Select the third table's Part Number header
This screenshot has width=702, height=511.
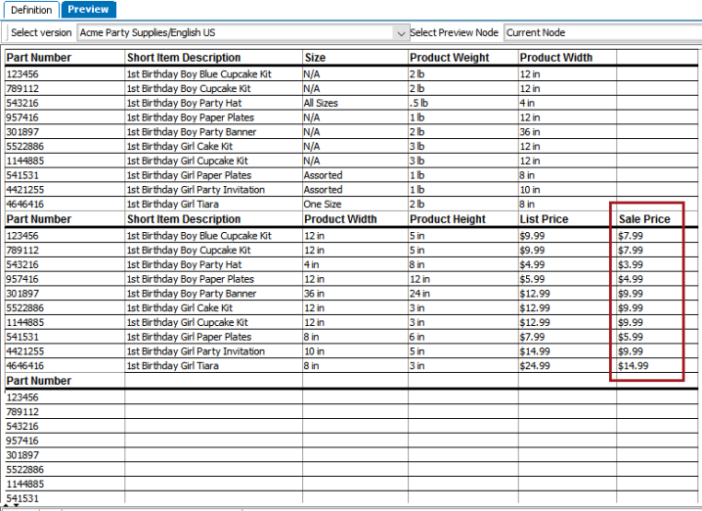click(x=39, y=381)
